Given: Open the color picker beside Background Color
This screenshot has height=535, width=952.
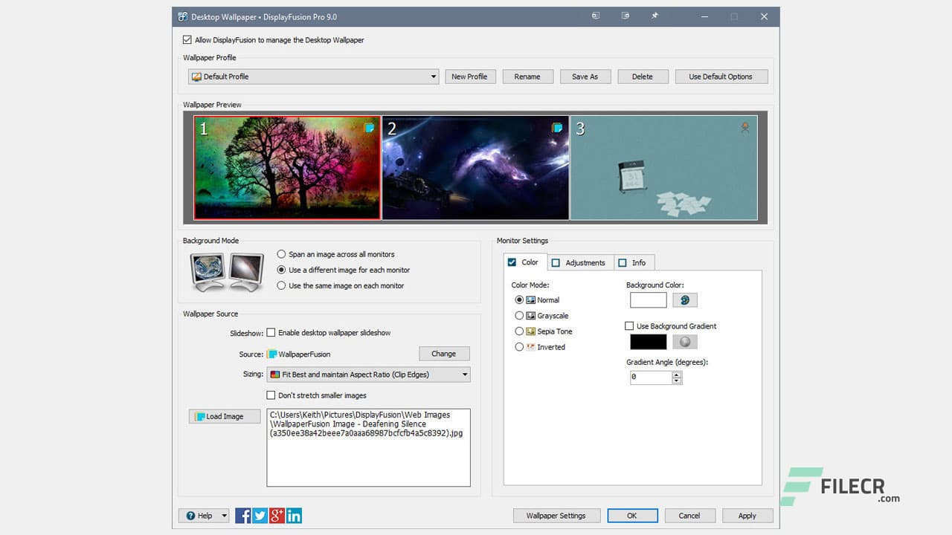Looking at the screenshot, I should point(684,299).
